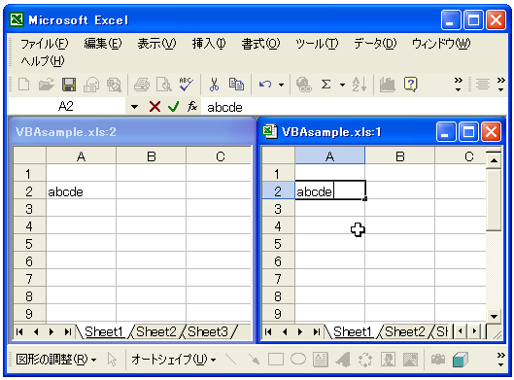The width and height of the screenshot is (514, 380).
Task: Open the 書式(O) menu
Action: [260, 44]
